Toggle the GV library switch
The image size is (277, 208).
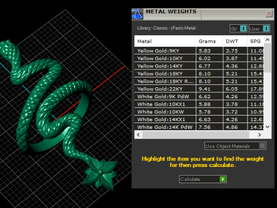click(238, 28)
